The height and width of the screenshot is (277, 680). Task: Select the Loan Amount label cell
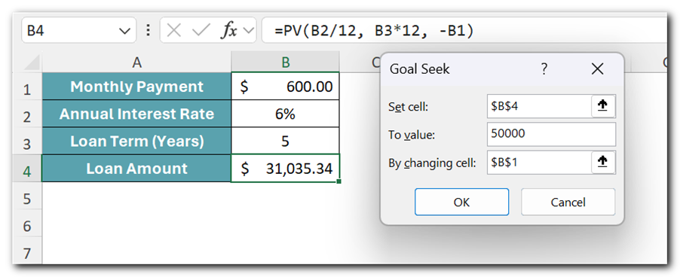pyautogui.click(x=136, y=169)
